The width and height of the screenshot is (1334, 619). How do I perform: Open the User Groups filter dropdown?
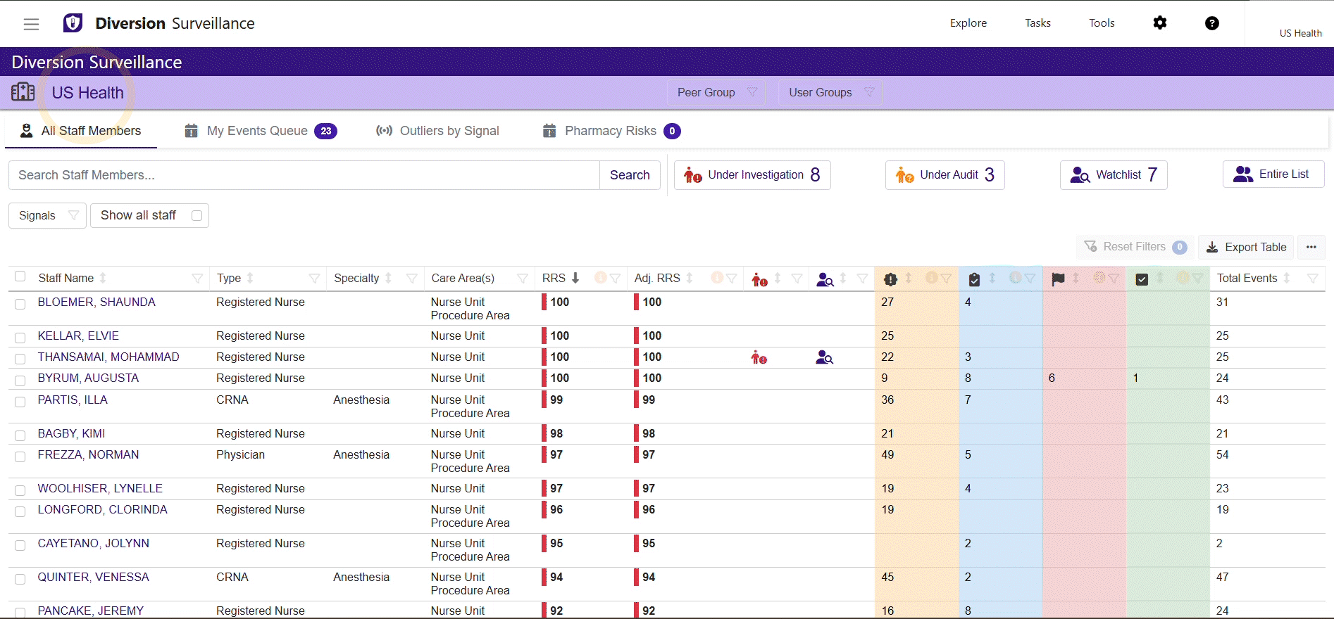[x=830, y=93]
